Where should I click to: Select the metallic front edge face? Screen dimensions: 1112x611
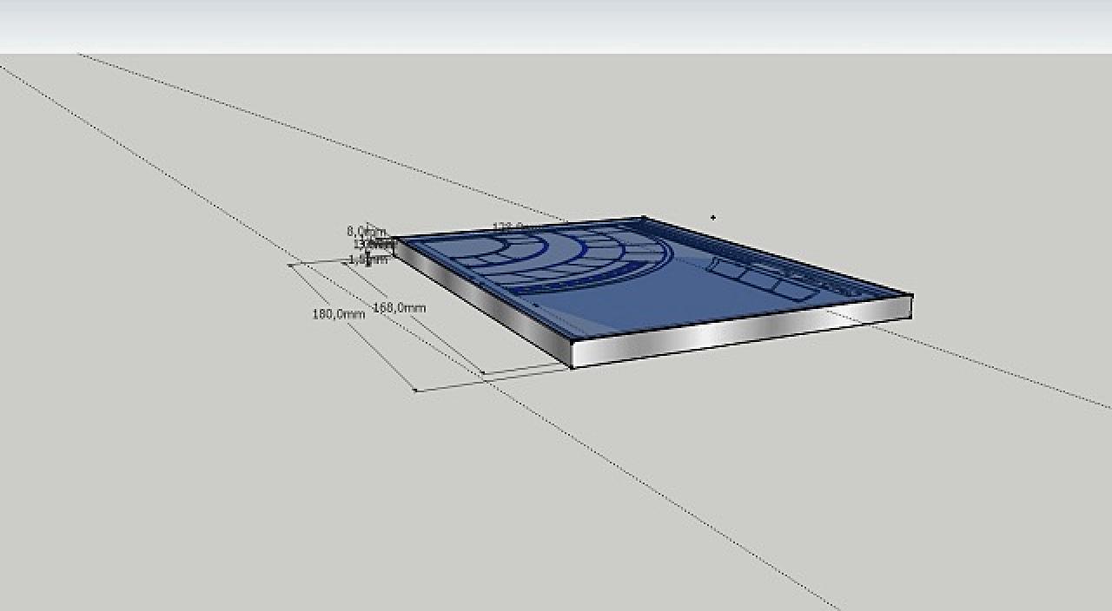pyautogui.click(x=741, y=332)
